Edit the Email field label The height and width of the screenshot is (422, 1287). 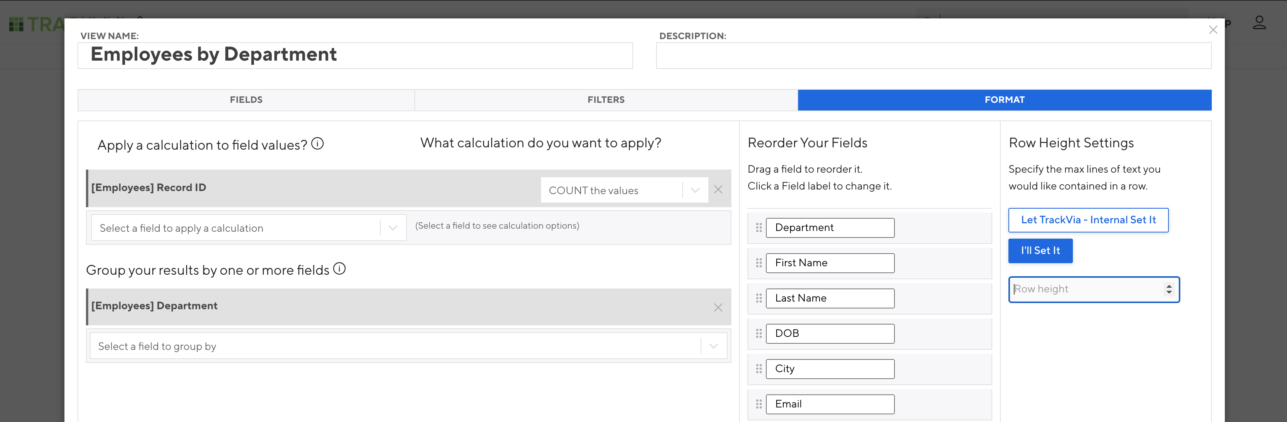click(830, 404)
